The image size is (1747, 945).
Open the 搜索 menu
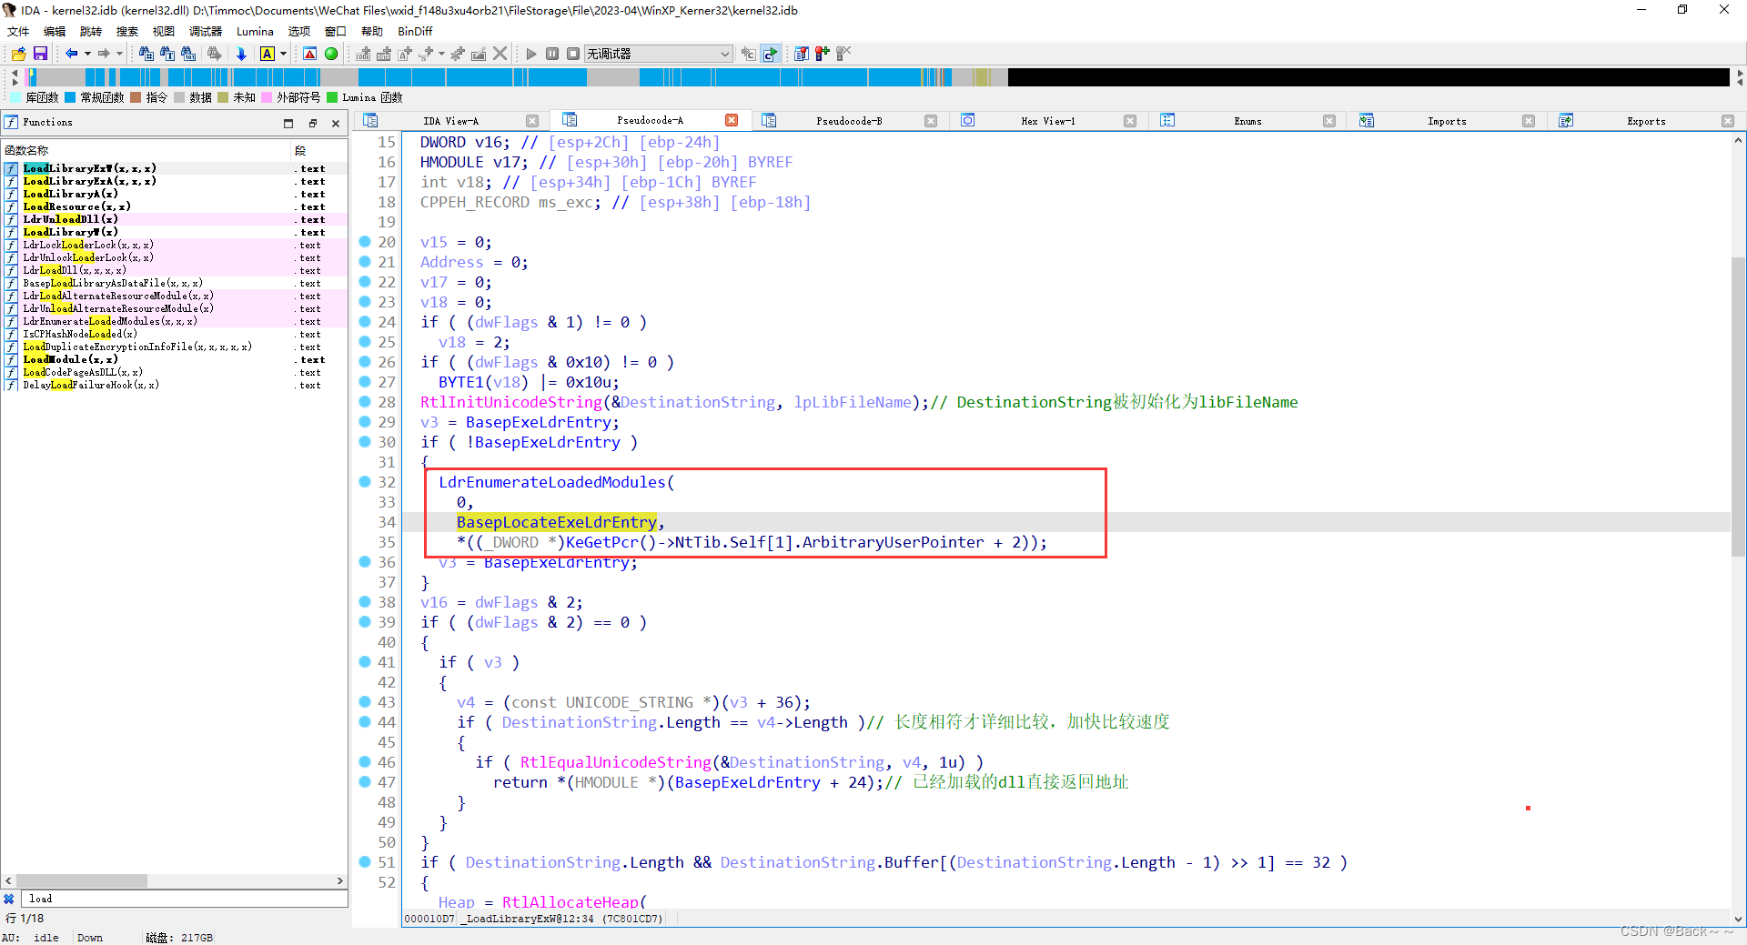127,31
